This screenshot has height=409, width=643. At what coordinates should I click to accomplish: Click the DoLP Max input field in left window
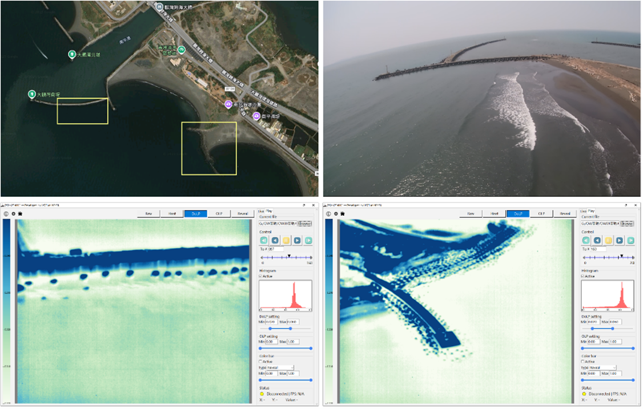pyautogui.click(x=294, y=322)
